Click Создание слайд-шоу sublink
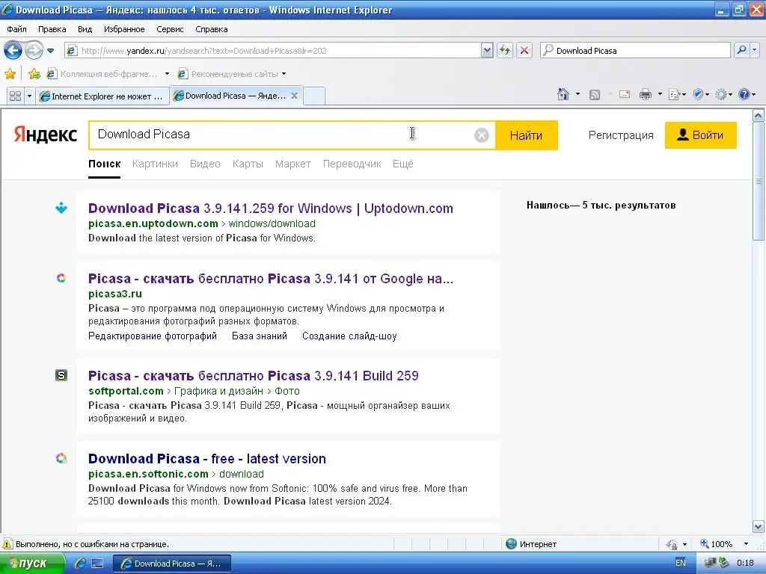766x574 pixels. tap(349, 336)
